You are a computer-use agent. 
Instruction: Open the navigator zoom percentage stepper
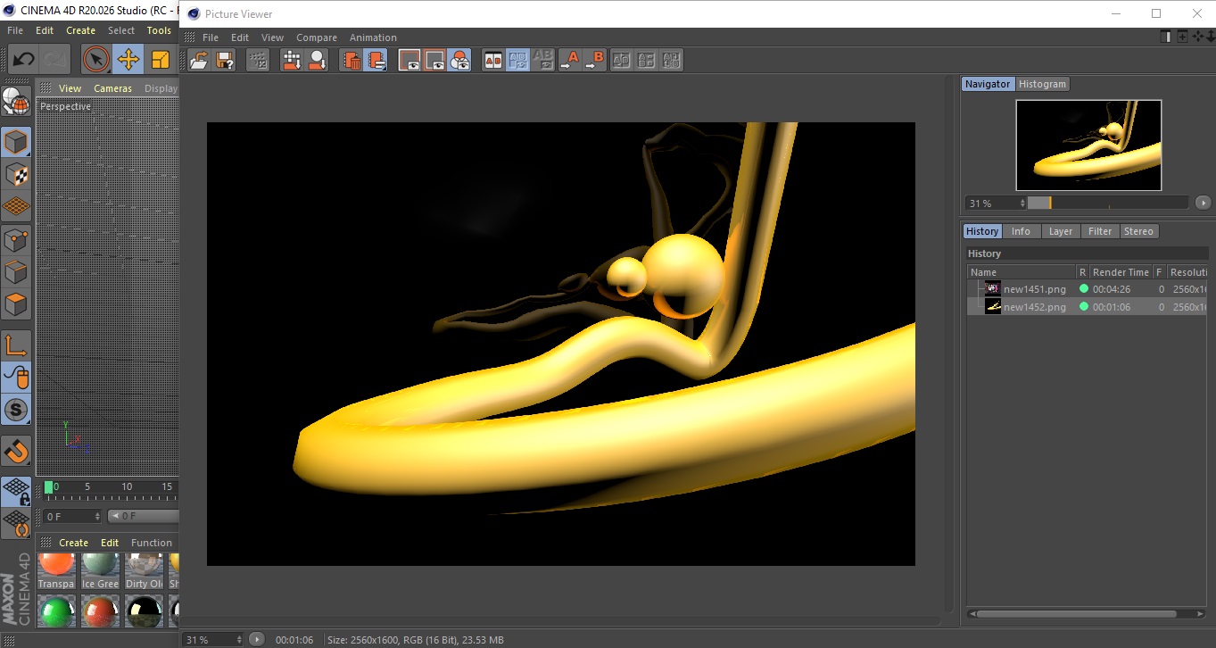pos(1022,204)
